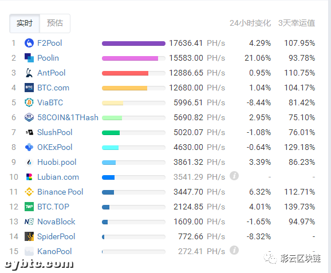Open the KanoPool link
Image resolution: width=331 pixels, height=273 pixels.
coord(54,251)
